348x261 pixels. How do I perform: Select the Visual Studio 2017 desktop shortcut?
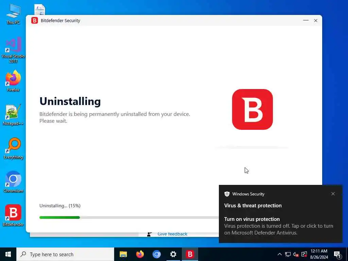tap(13, 50)
